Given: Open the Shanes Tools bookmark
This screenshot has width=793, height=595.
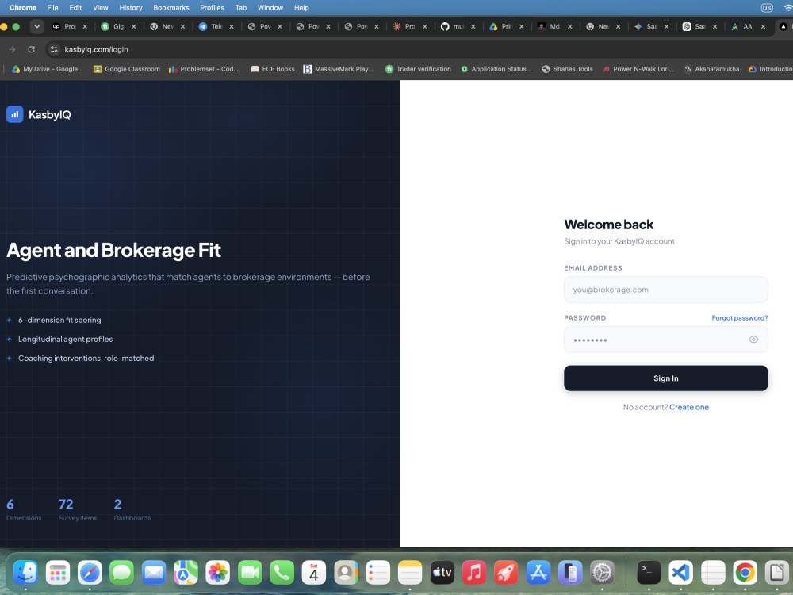Looking at the screenshot, I should pos(567,69).
